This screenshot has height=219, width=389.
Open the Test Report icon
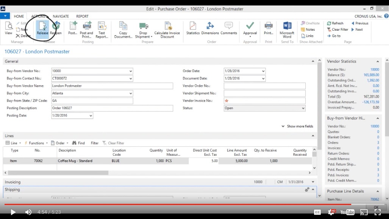click(x=102, y=30)
